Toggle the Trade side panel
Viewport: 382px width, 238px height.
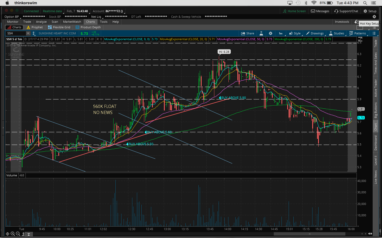tap(376, 44)
